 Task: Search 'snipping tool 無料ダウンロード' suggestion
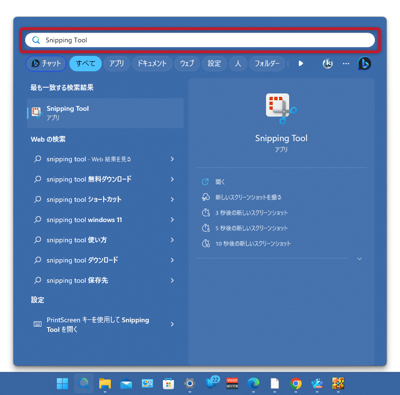click(89, 179)
